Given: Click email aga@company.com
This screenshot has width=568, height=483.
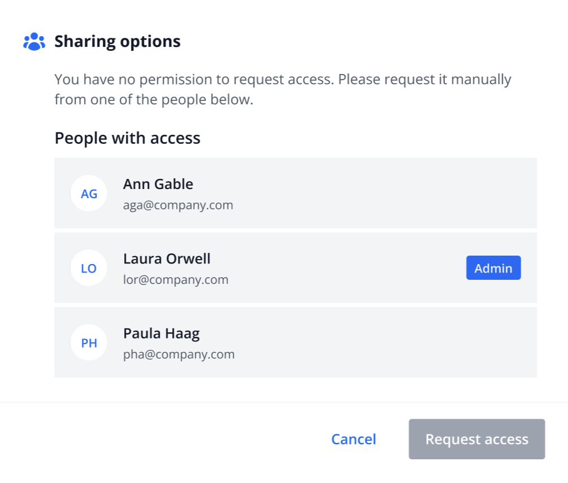Looking at the screenshot, I should click(x=178, y=205).
